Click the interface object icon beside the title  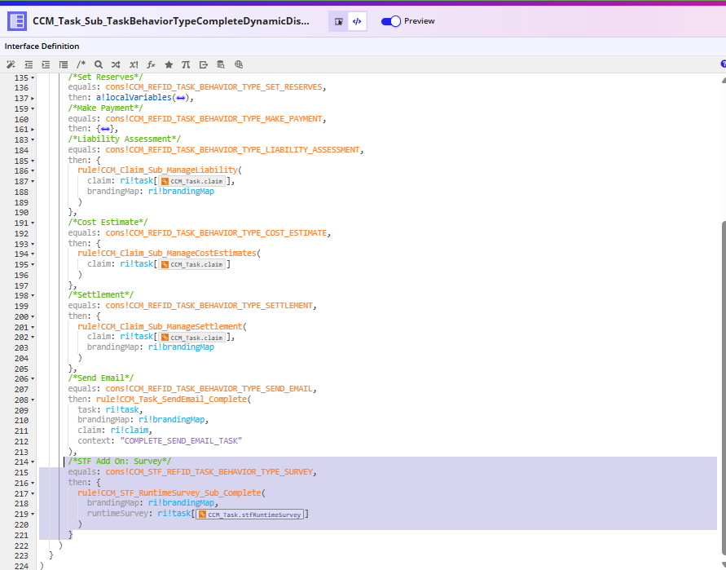pos(17,21)
